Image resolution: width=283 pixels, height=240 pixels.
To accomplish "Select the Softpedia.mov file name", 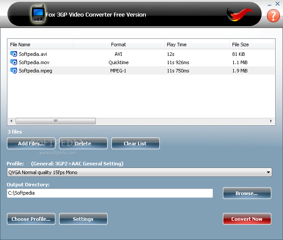I will [34, 62].
